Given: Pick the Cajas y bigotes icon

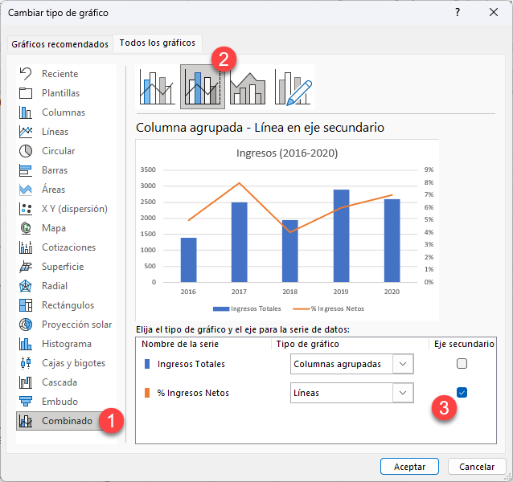Looking at the screenshot, I should coord(26,363).
